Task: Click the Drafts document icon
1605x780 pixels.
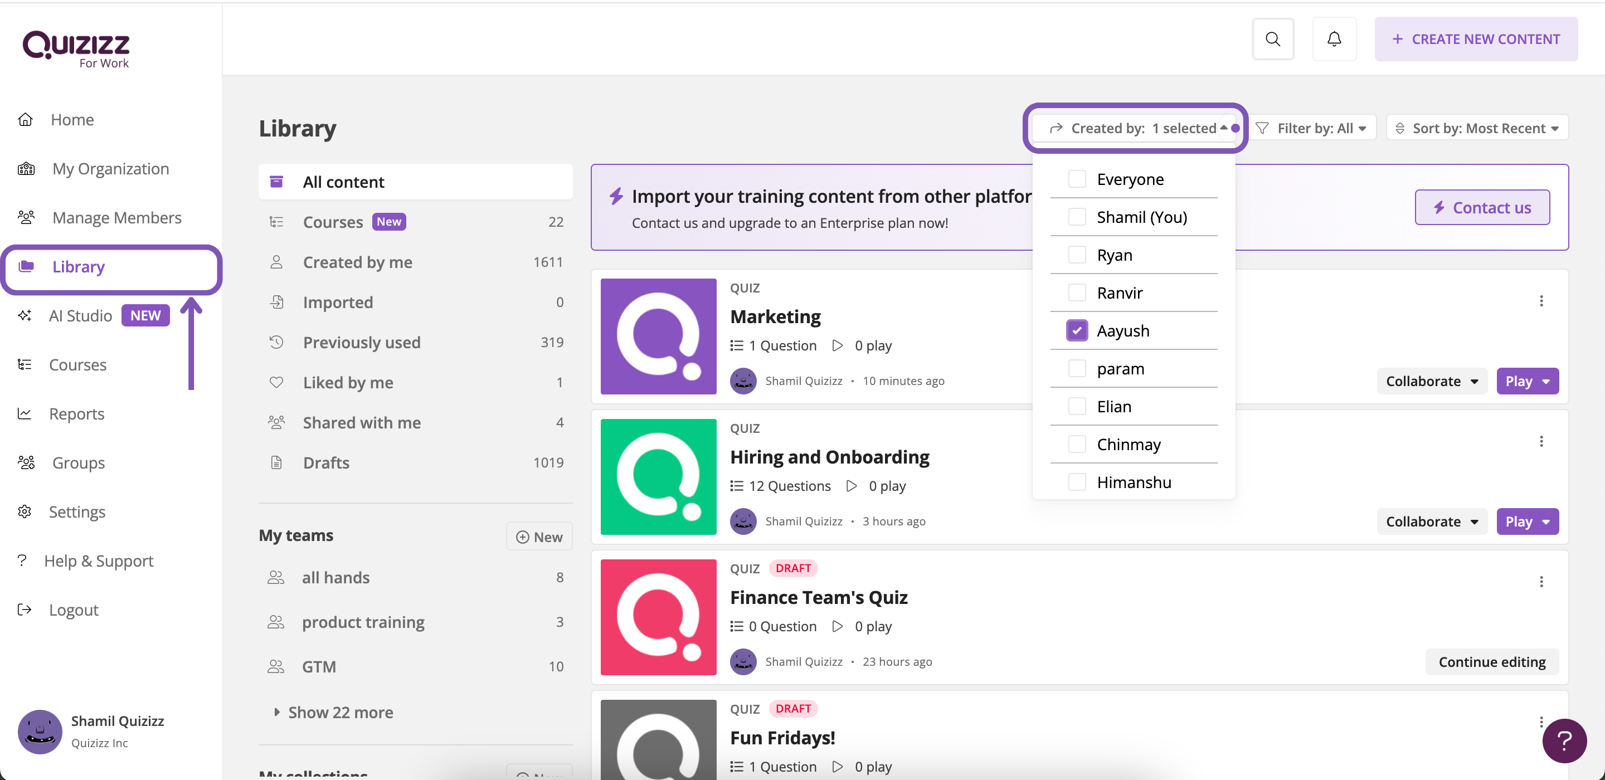Action: (x=276, y=462)
